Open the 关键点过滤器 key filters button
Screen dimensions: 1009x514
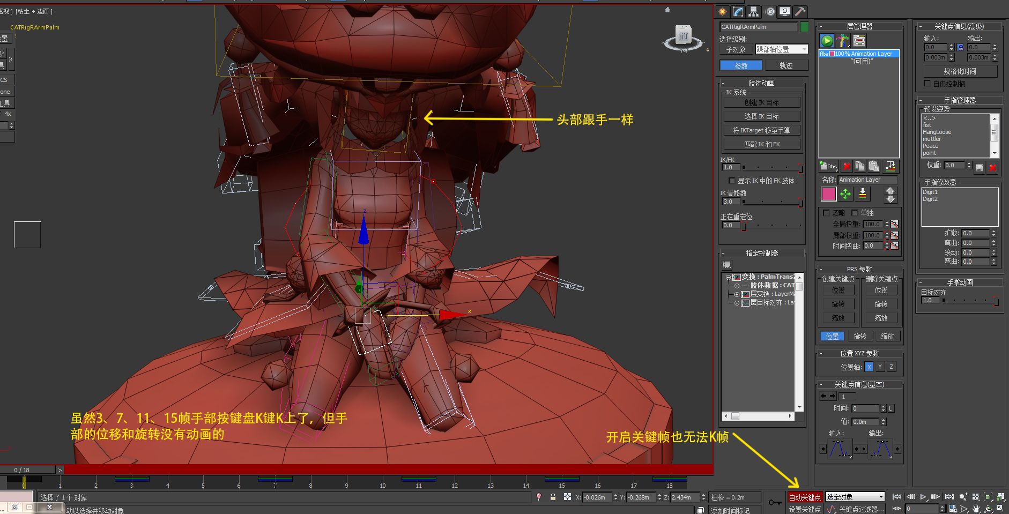click(861, 509)
